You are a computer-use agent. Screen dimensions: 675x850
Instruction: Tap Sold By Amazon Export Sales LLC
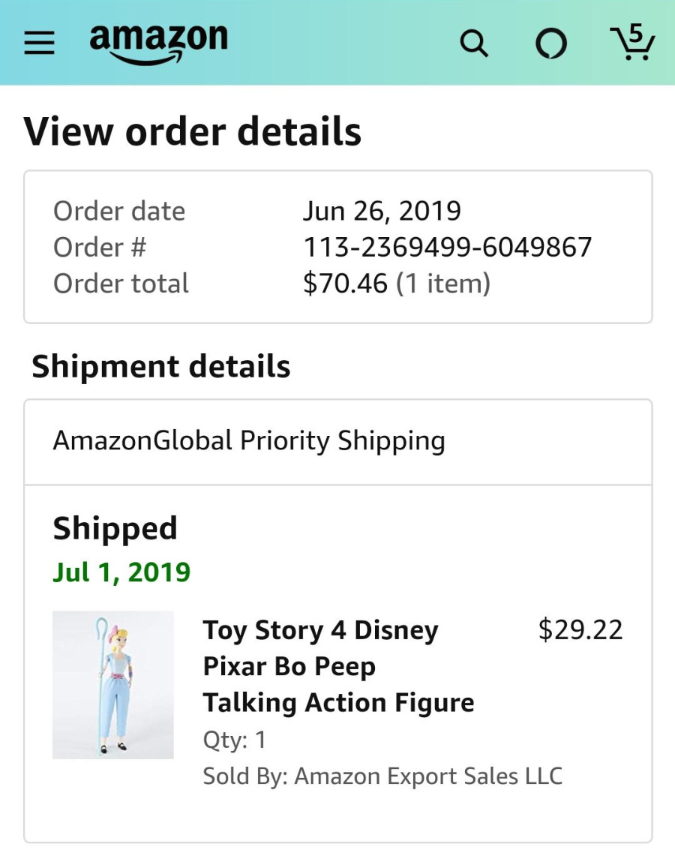pyautogui.click(x=382, y=776)
